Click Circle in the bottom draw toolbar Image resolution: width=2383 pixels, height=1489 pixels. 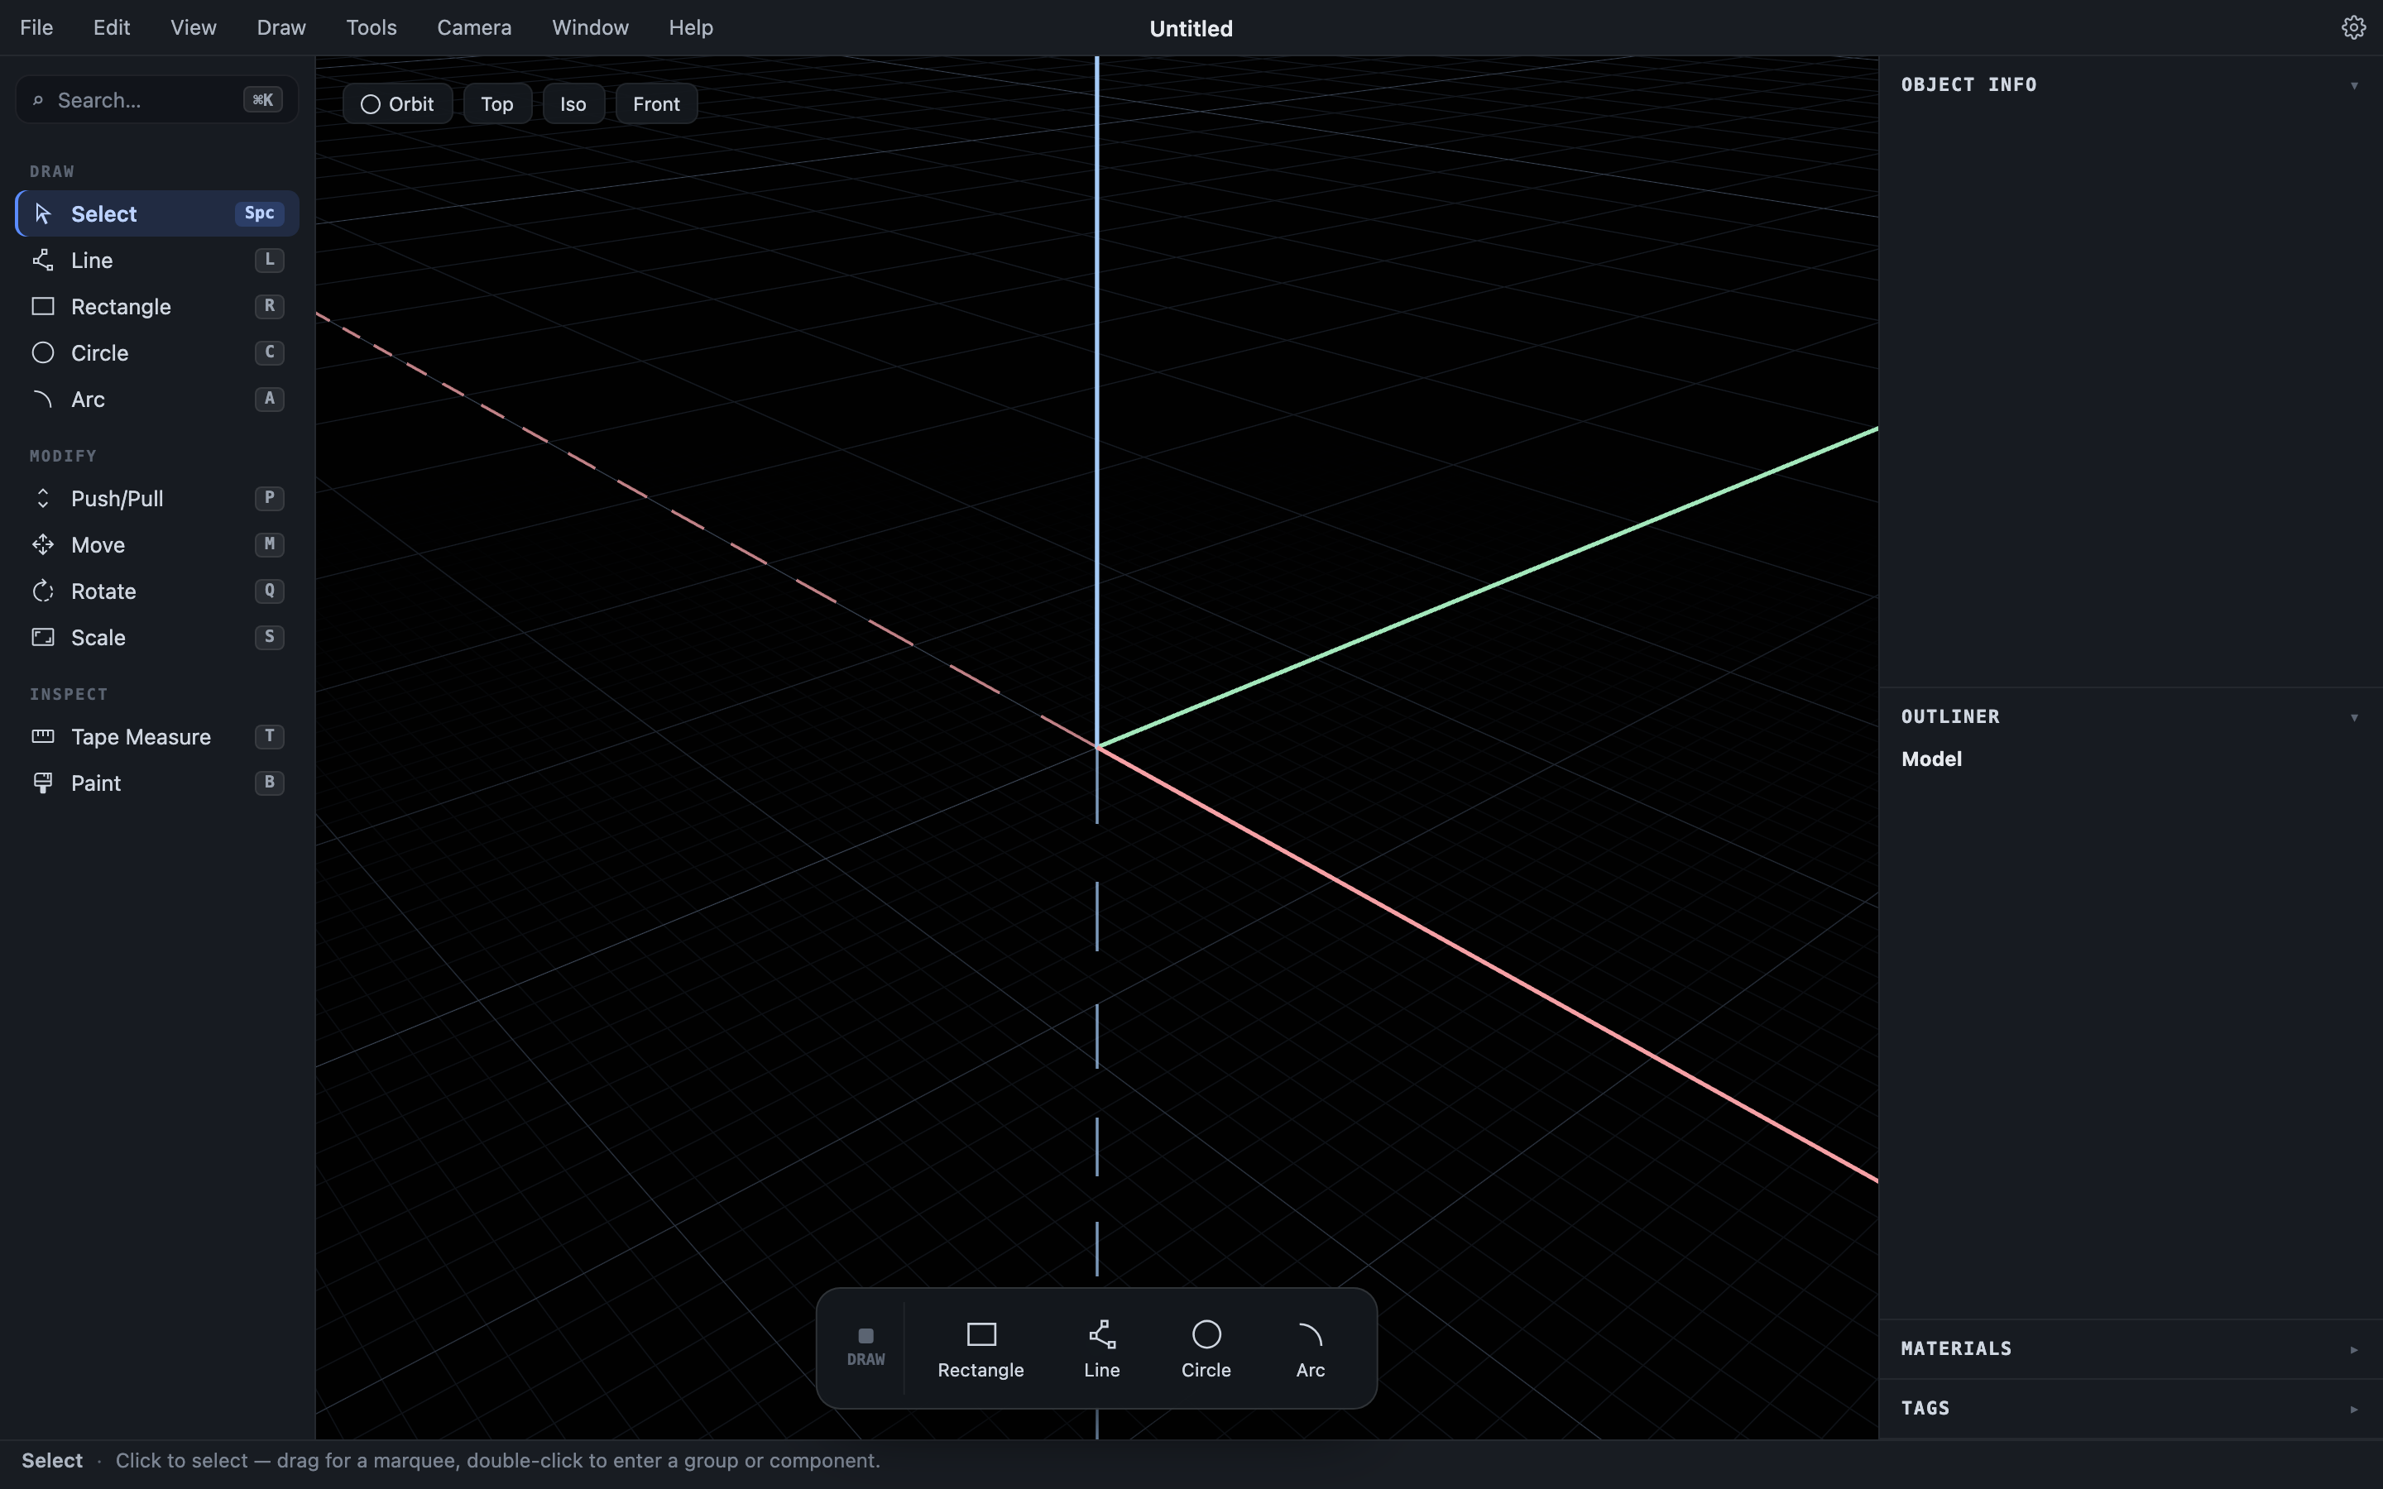coord(1206,1349)
